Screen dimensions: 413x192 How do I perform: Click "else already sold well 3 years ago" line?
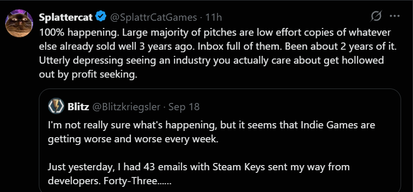tap(218, 47)
